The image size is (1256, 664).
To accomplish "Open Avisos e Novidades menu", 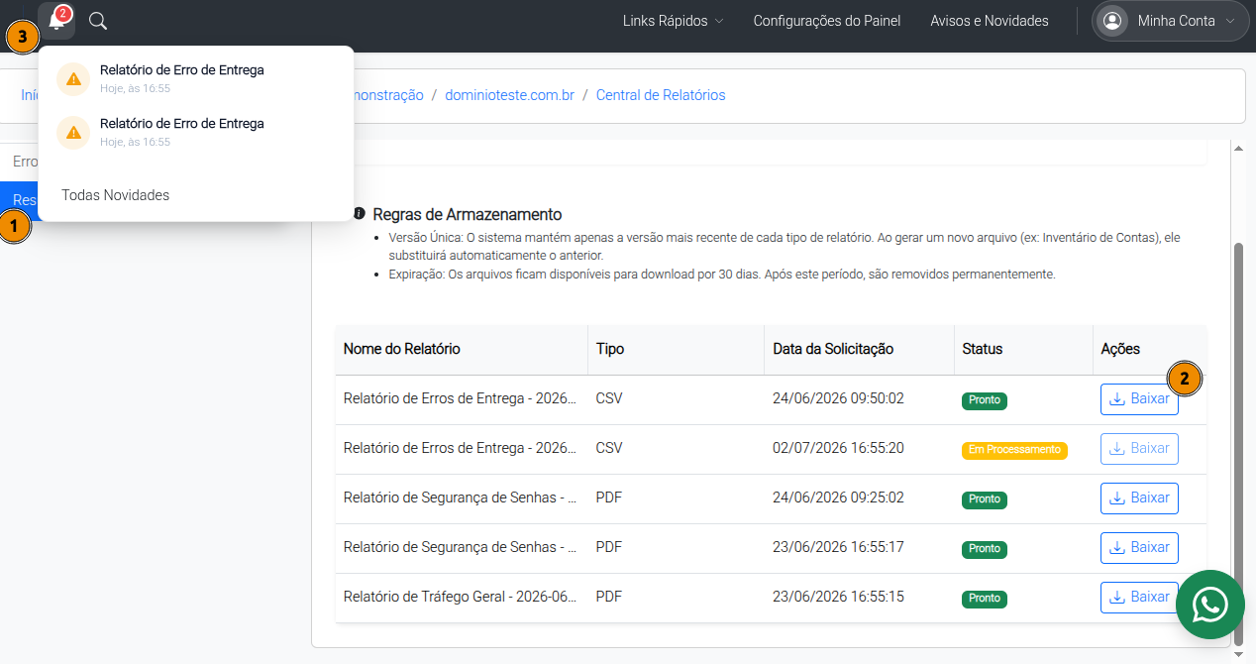I will pos(990,21).
